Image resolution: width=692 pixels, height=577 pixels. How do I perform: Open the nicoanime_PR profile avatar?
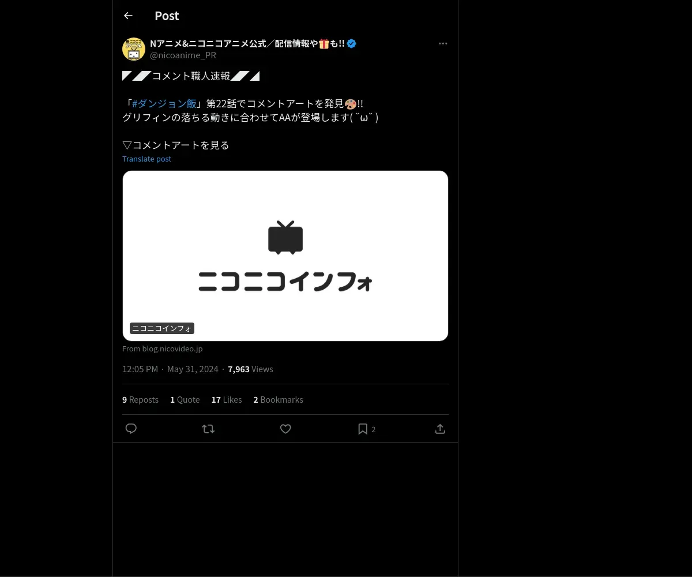tap(134, 49)
